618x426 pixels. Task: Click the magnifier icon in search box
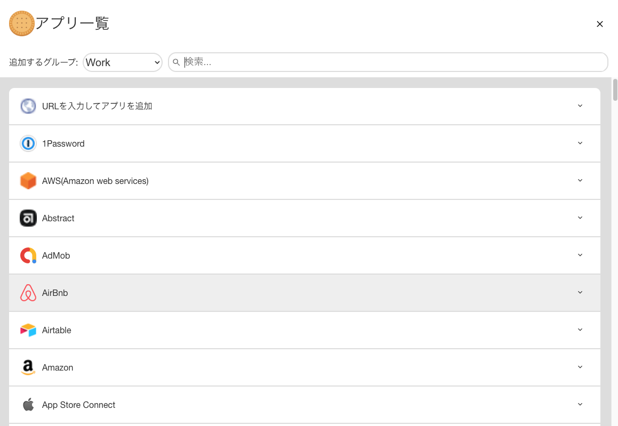(176, 62)
